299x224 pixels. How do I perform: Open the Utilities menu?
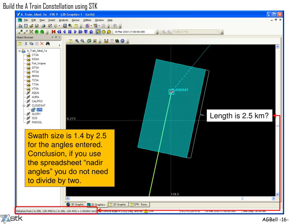pyautogui.click(x=87, y=20)
